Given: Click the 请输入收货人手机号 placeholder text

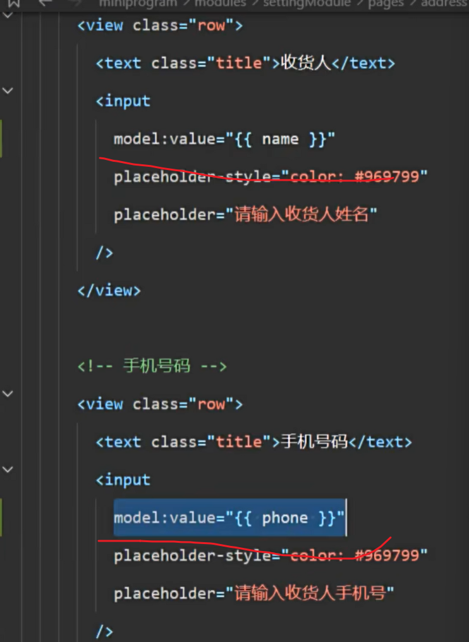Looking at the screenshot, I should 310,594.
